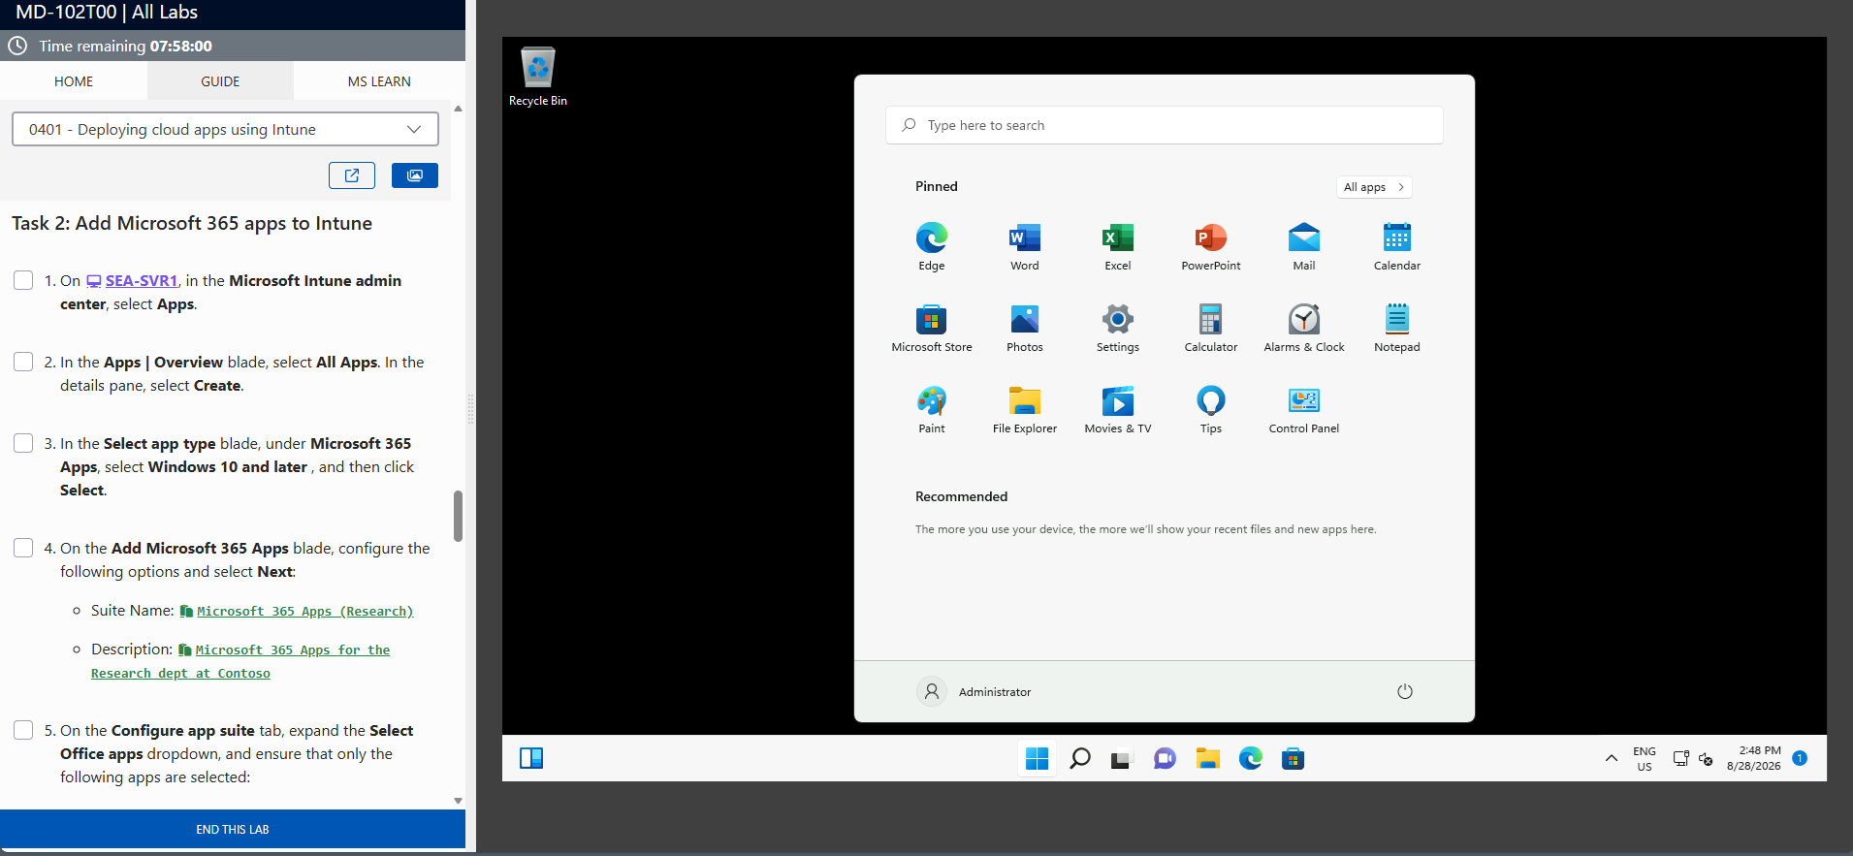This screenshot has height=856, width=1853.
Task: Switch to the HOME tab
Action: 74,81
